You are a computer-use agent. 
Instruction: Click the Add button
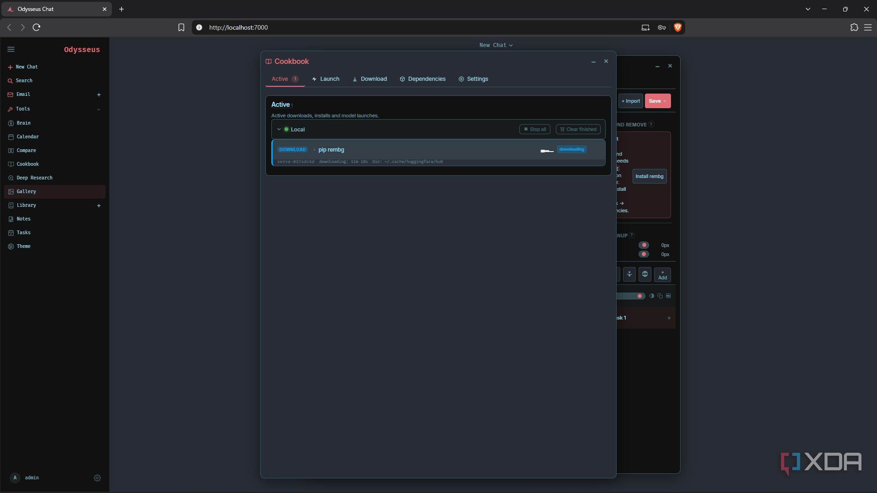[663, 275]
